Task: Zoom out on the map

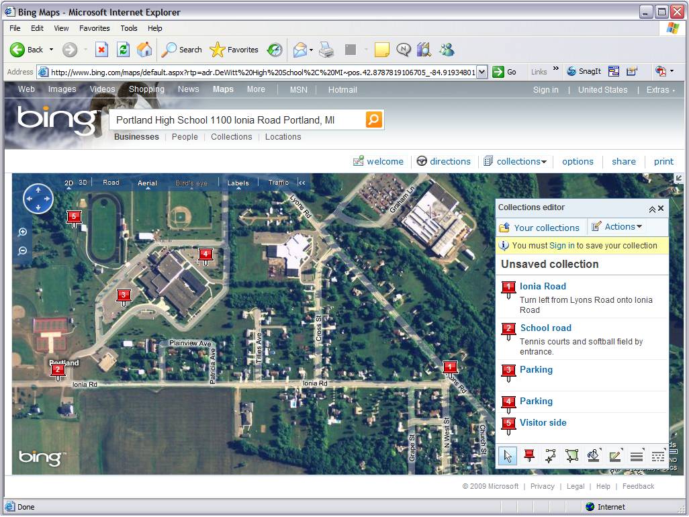Action: pos(22,251)
